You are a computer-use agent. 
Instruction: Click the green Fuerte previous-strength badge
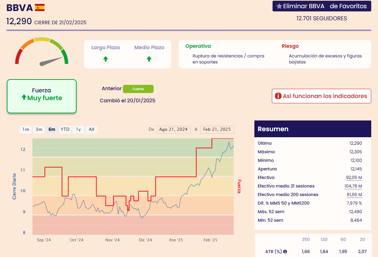[x=138, y=89]
